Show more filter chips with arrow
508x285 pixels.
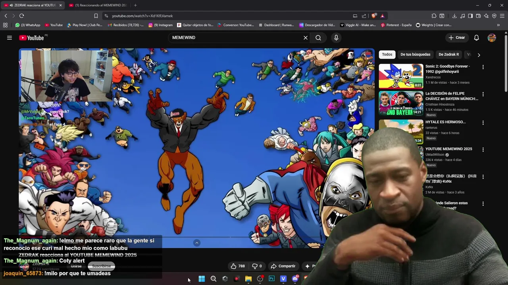coord(479,55)
